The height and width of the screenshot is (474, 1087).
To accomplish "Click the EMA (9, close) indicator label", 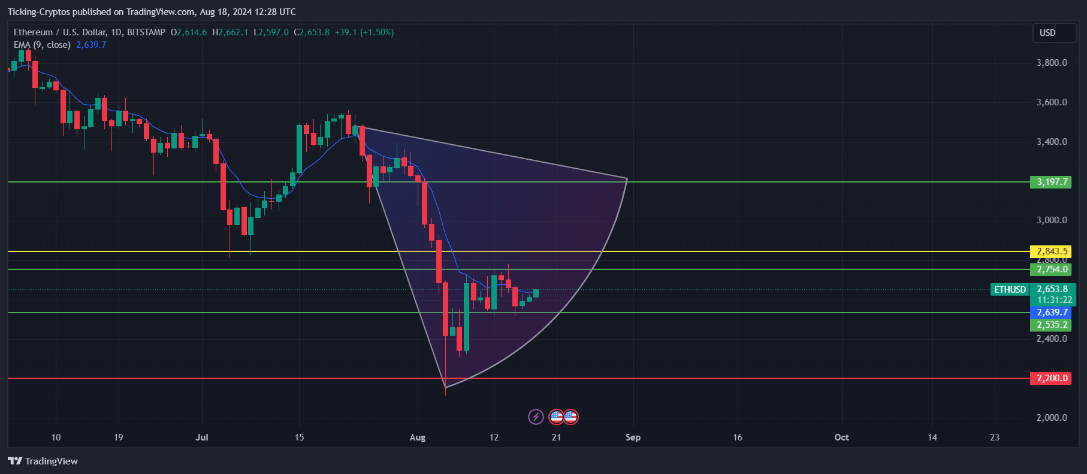I will tap(42, 45).
